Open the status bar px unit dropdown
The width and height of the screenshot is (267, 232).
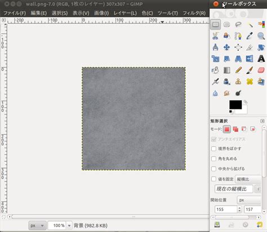[37, 226]
